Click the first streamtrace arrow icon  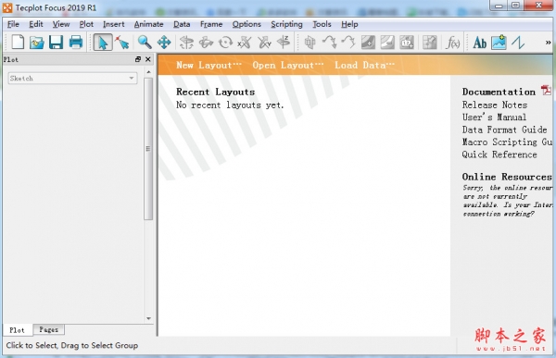click(x=329, y=43)
